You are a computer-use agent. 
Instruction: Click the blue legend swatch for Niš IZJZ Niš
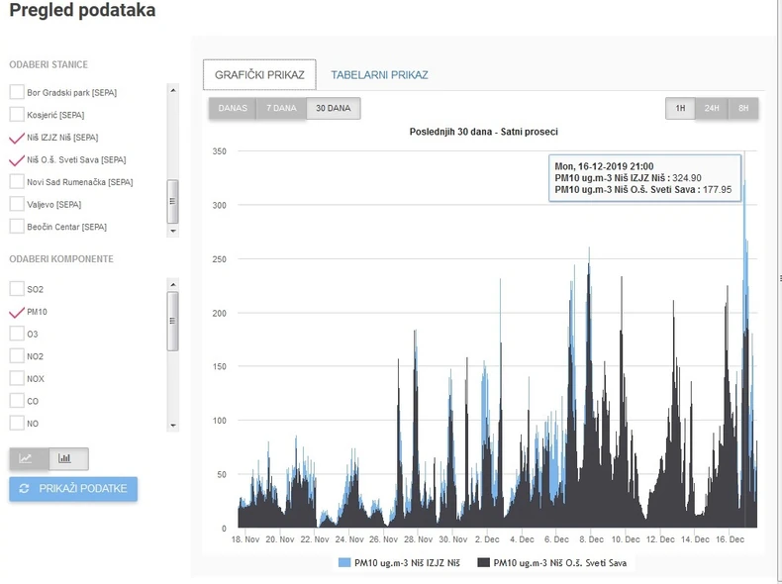tap(344, 562)
